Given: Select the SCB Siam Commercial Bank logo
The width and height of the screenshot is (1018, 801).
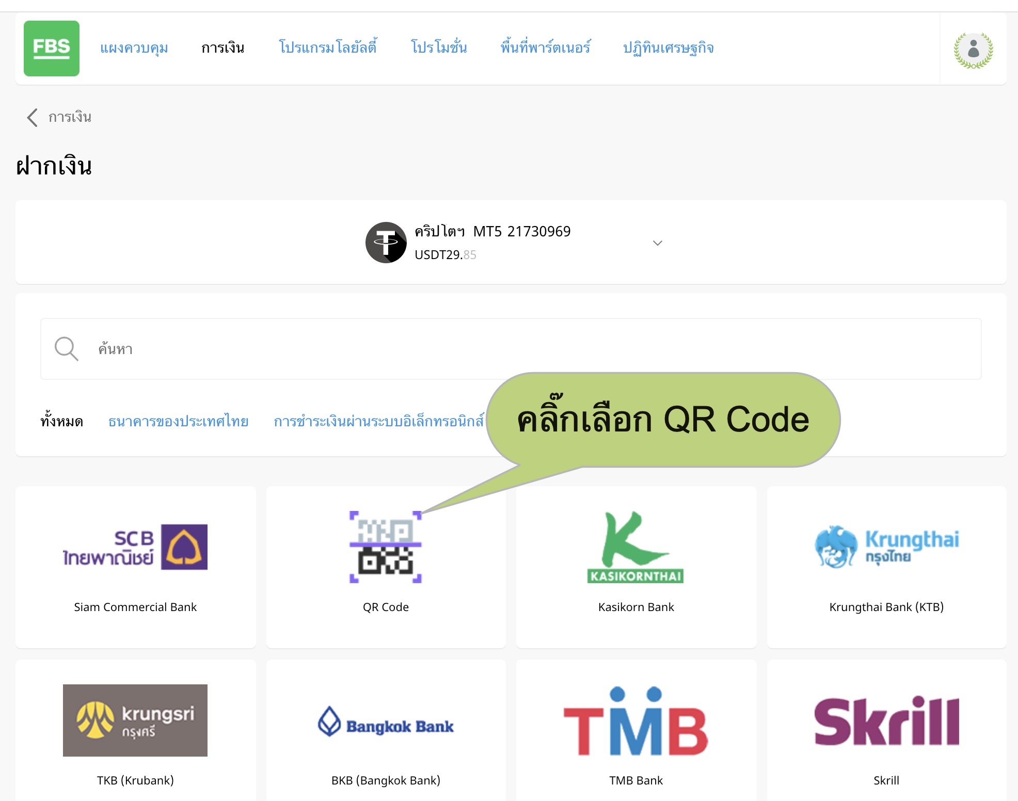Looking at the screenshot, I should point(135,547).
